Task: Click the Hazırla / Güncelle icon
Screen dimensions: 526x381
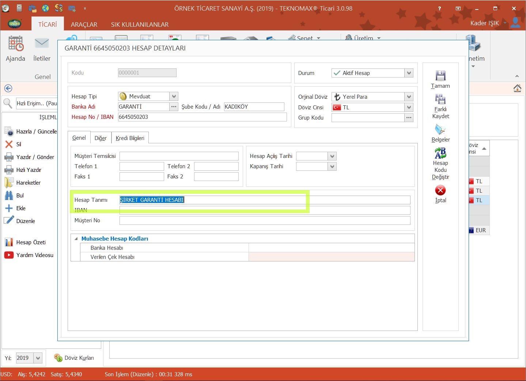Action: coord(9,131)
